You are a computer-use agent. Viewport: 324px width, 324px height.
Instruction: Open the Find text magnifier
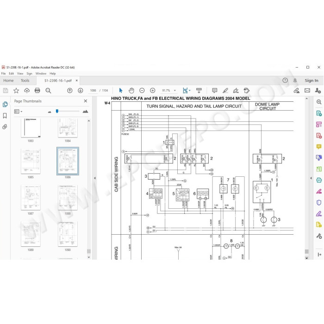point(48,91)
